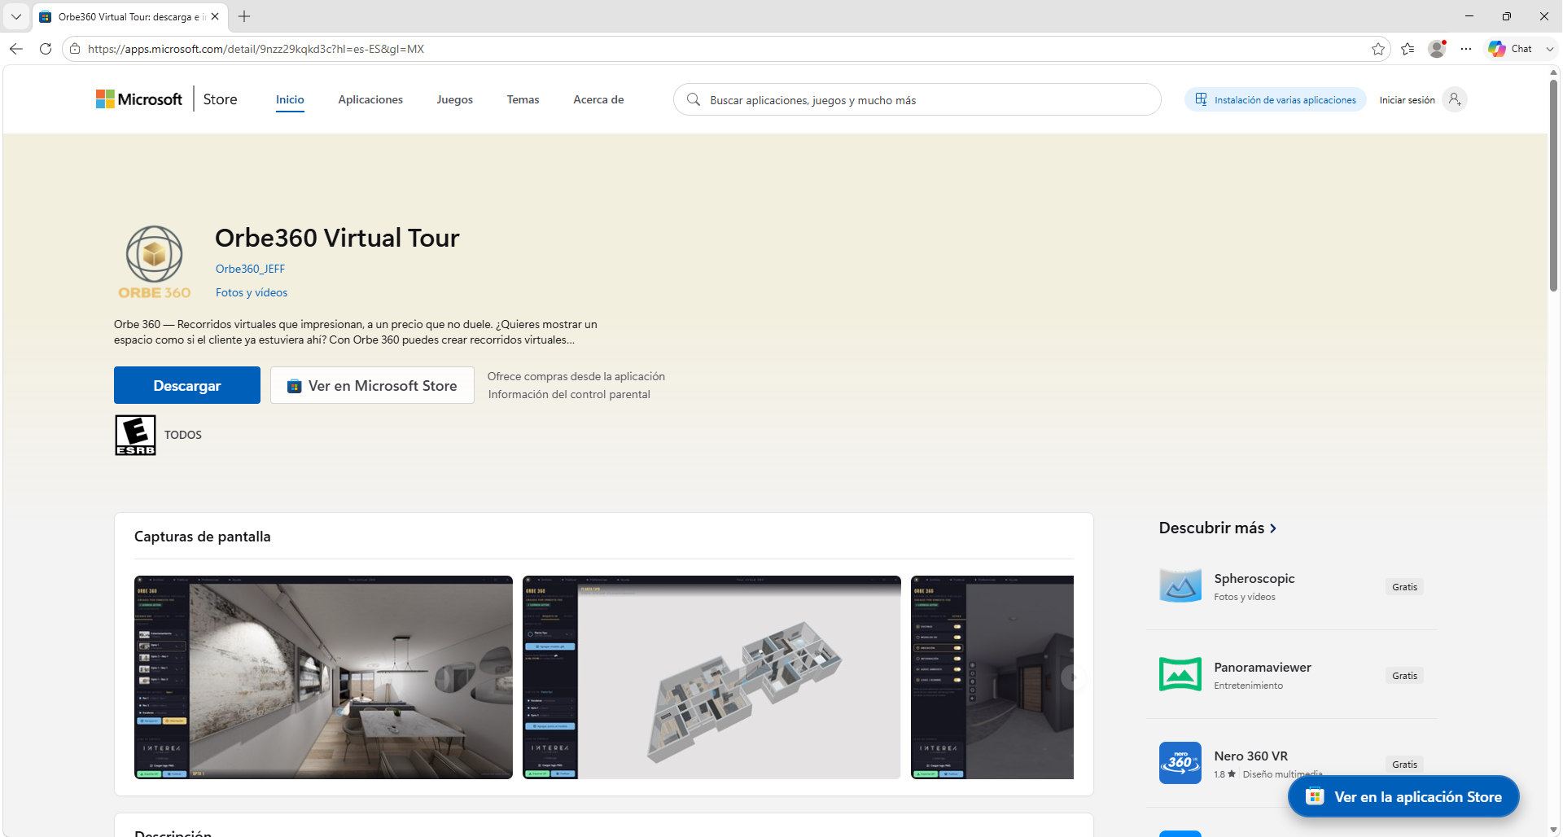The image size is (1563, 837).
Task: Open Nero 360 VR app title
Action: (1250, 756)
